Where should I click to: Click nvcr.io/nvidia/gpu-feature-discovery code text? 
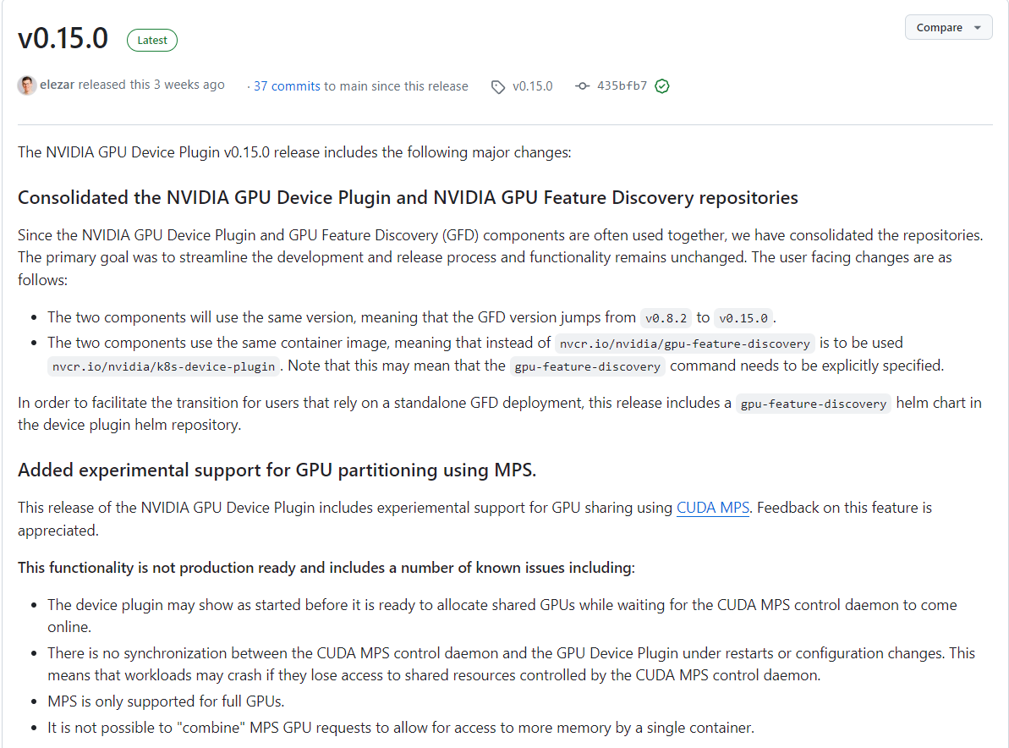coord(685,344)
